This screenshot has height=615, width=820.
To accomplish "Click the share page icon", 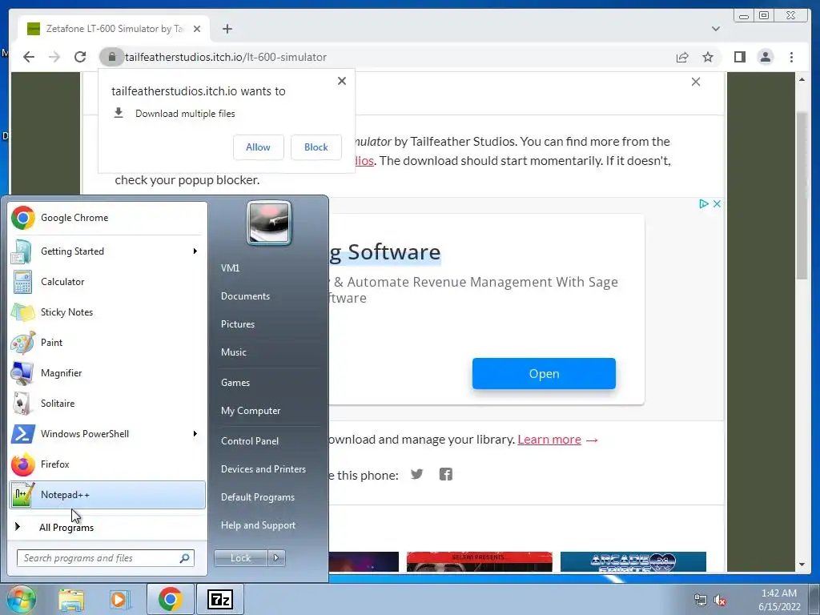I will point(682,57).
